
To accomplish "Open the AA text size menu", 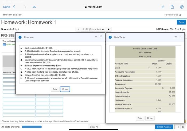I will pyautogui.click(x=34, y=7).
